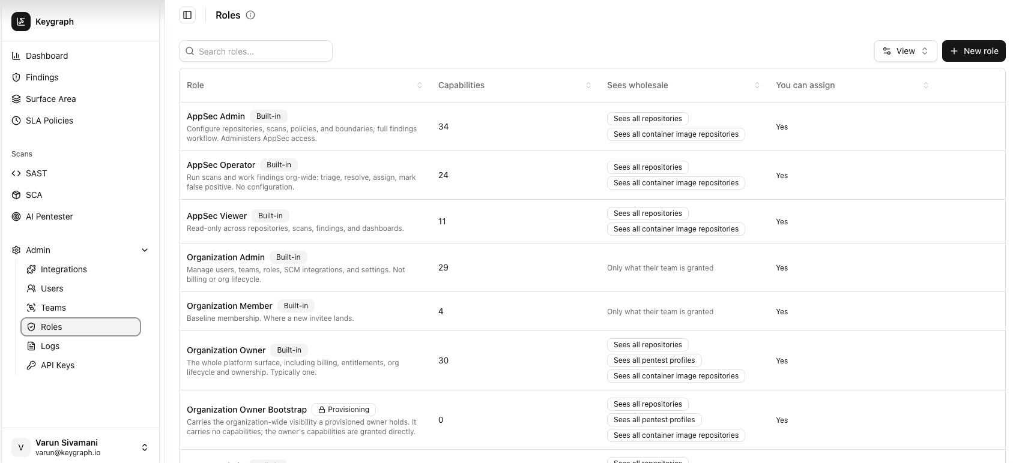
Task: Open the AppSec Viewer role row
Action: [592, 221]
